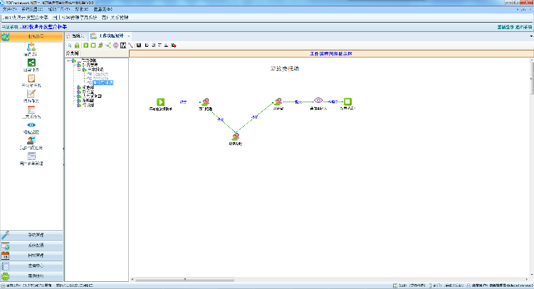Collapse the minus box of the third-level tree node
This screenshot has width=534, height=289.
click(79, 70)
